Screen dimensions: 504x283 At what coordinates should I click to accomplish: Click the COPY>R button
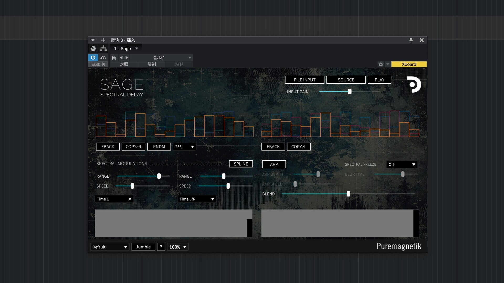(x=133, y=147)
